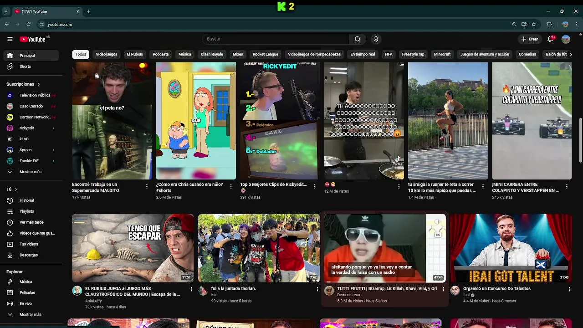Click the Buscar search field

(276, 39)
